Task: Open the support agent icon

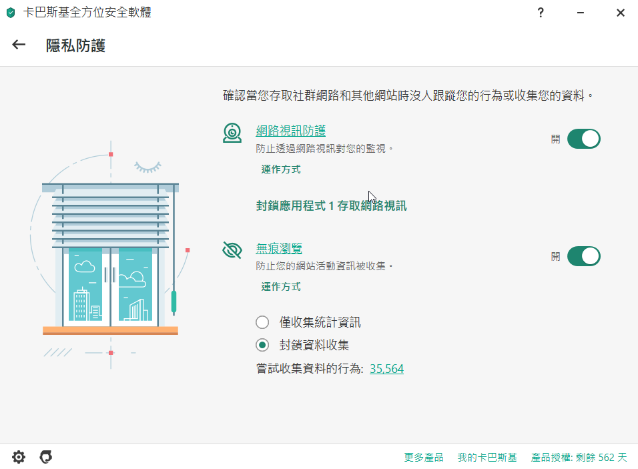Action: coord(45,457)
